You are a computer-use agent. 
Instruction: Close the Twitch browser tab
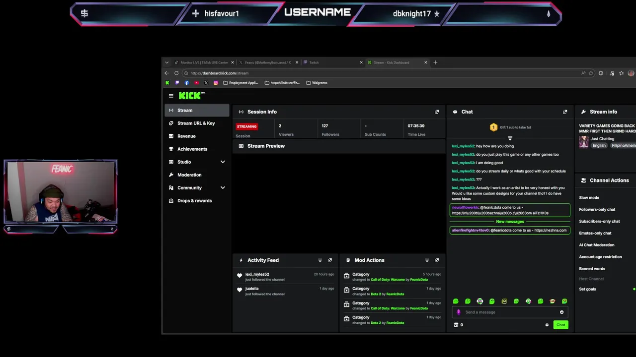click(x=361, y=62)
